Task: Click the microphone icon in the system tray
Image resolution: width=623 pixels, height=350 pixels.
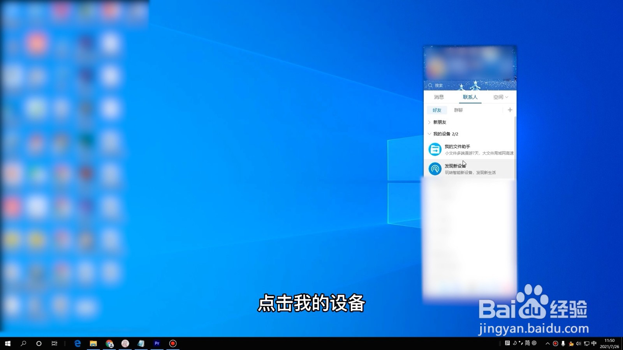Action: coord(562,344)
